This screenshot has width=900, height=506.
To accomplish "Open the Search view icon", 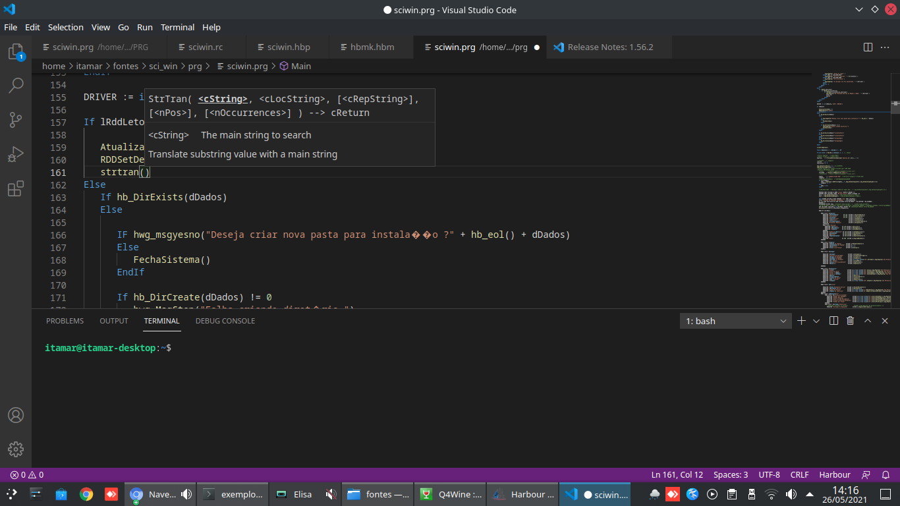I will point(16,86).
